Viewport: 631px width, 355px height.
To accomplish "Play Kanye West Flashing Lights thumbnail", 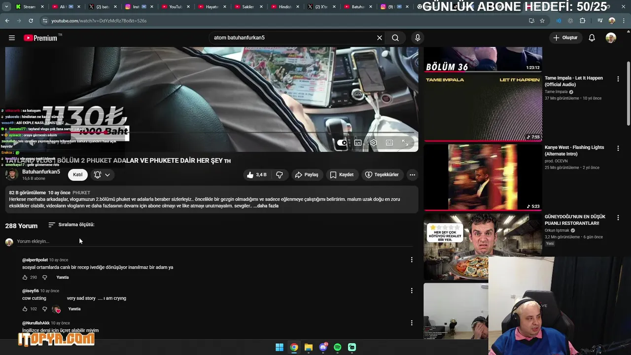I will [483, 177].
